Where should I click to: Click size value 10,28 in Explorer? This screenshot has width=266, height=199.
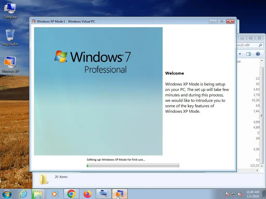(x=256, y=100)
